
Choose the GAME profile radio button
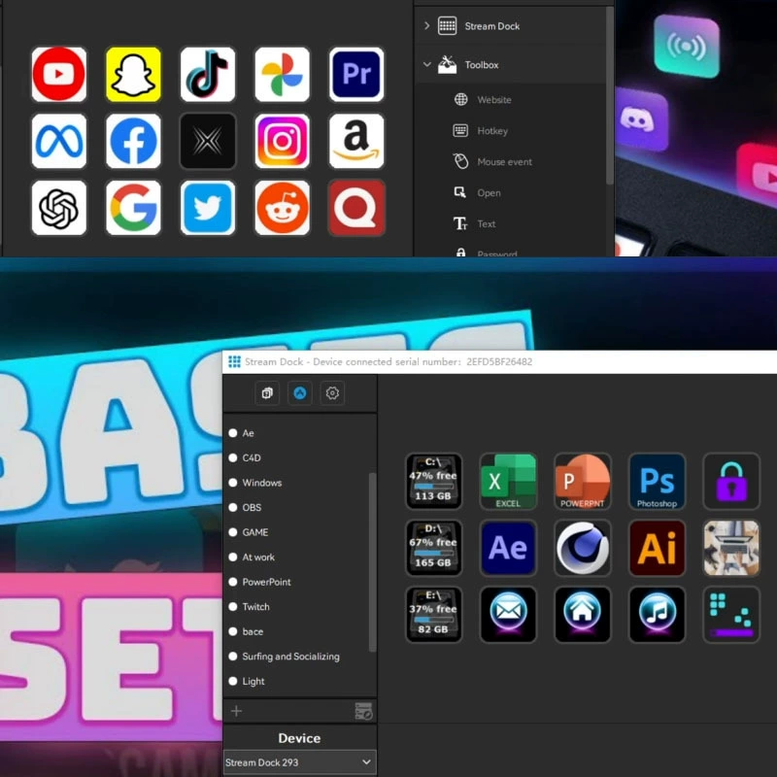(233, 532)
